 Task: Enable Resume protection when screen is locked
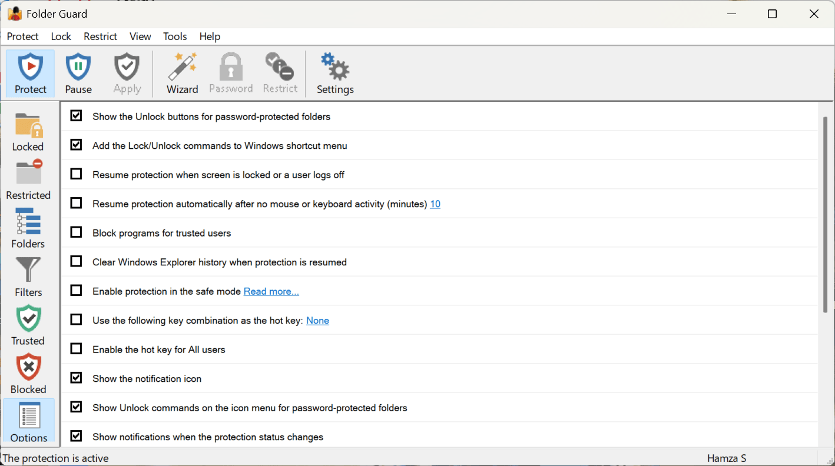click(76, 174)
